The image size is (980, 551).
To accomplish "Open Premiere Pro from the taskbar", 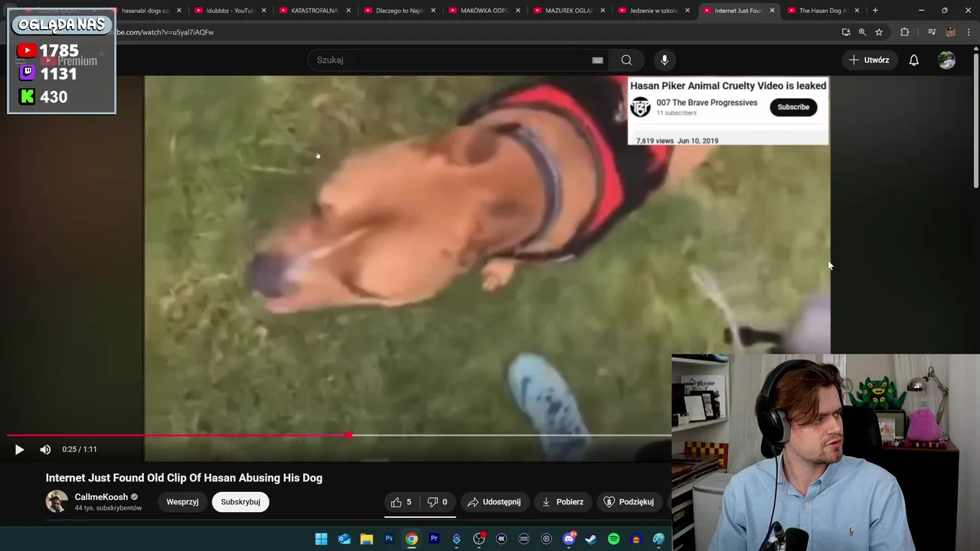I will [x=434, y=540].
